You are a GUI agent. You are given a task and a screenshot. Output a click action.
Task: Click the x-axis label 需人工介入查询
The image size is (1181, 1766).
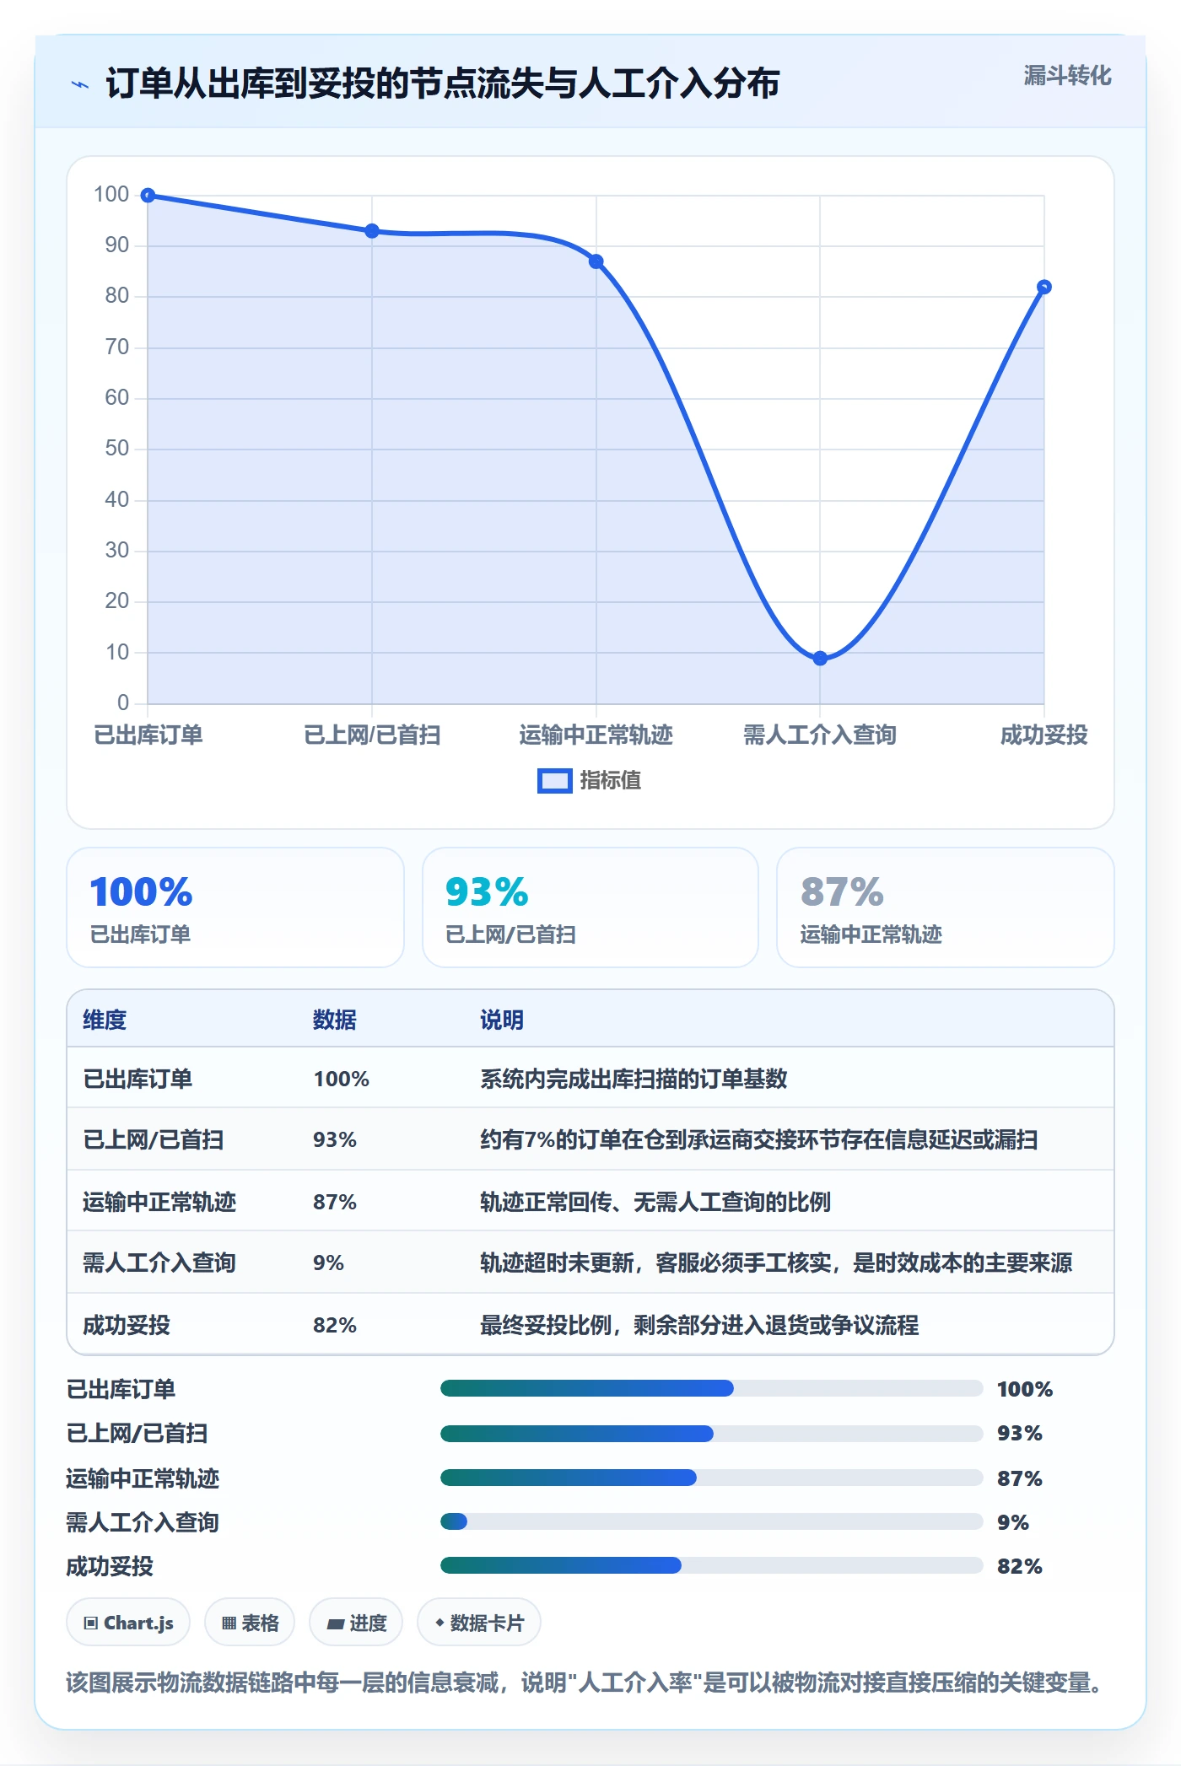[820, 735]
